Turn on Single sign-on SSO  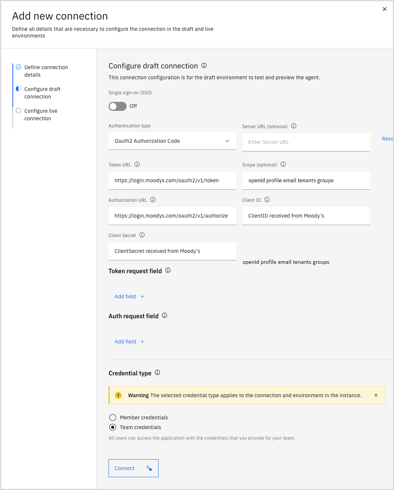tap(117, 106)
